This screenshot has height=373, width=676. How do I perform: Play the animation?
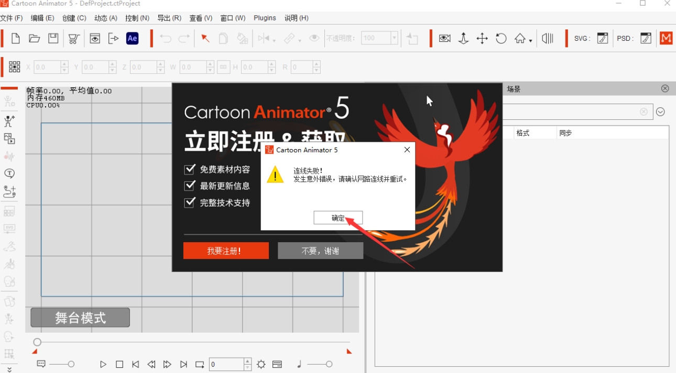(x=103, y=364)
